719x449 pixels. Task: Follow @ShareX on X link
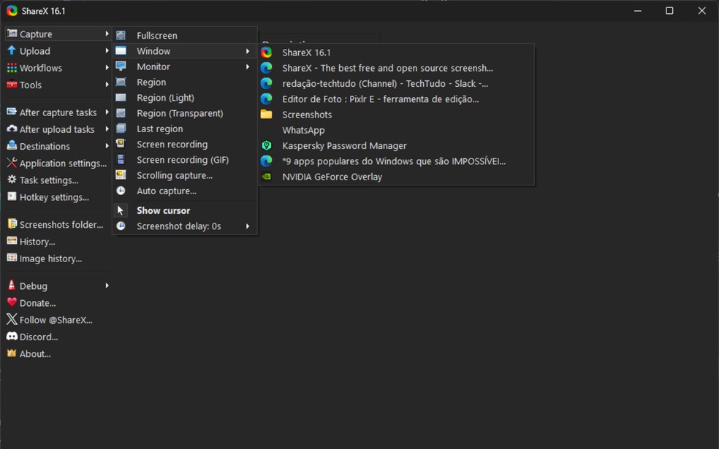56,320
